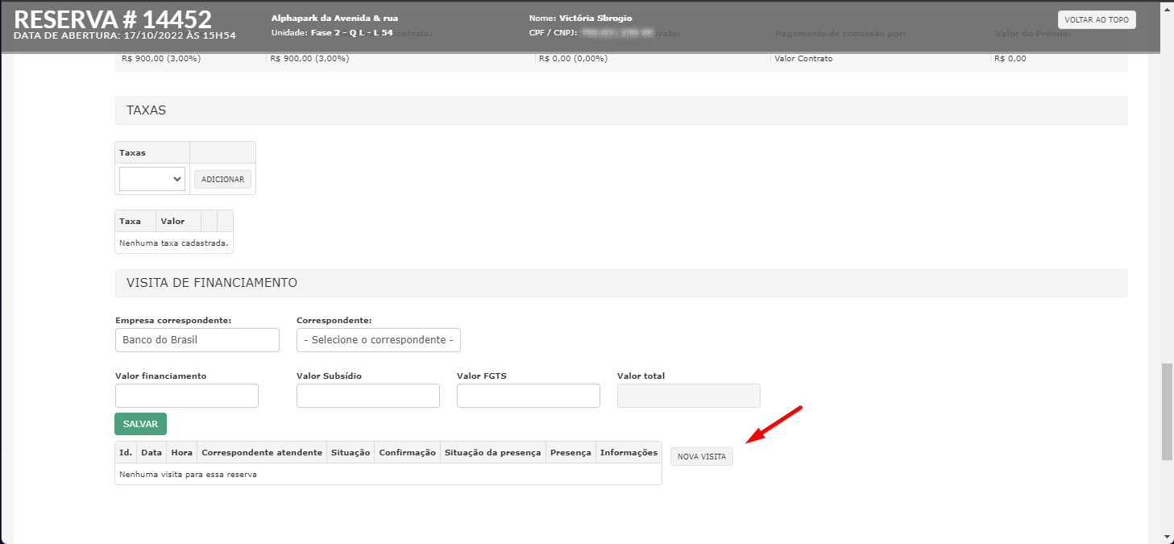Click the name Victória Sbrogio
The height and width of the screenshot is (544, 1174).
pos(595,18)
